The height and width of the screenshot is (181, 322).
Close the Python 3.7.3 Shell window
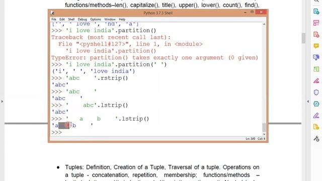point(261,12)
